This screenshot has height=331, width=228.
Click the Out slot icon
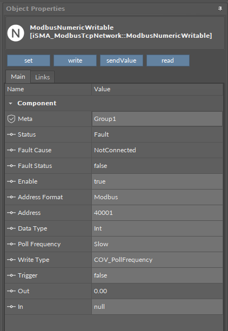(11, 291)
